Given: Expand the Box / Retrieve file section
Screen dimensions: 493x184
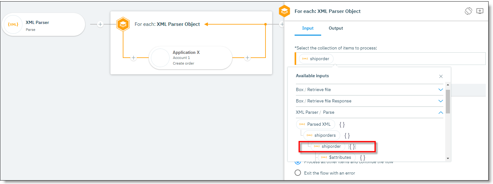Looking at the screenshot, I should coord(440,90).
